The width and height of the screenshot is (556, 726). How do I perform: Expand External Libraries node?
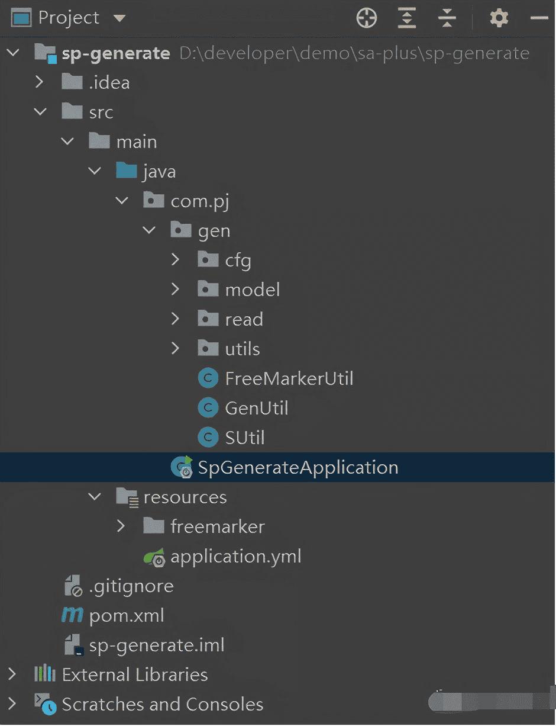12,674
